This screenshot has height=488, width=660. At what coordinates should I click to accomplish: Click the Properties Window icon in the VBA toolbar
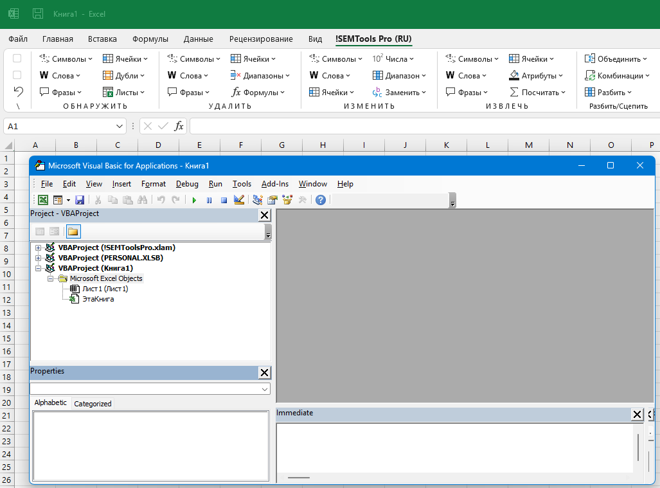coord(272,200)
